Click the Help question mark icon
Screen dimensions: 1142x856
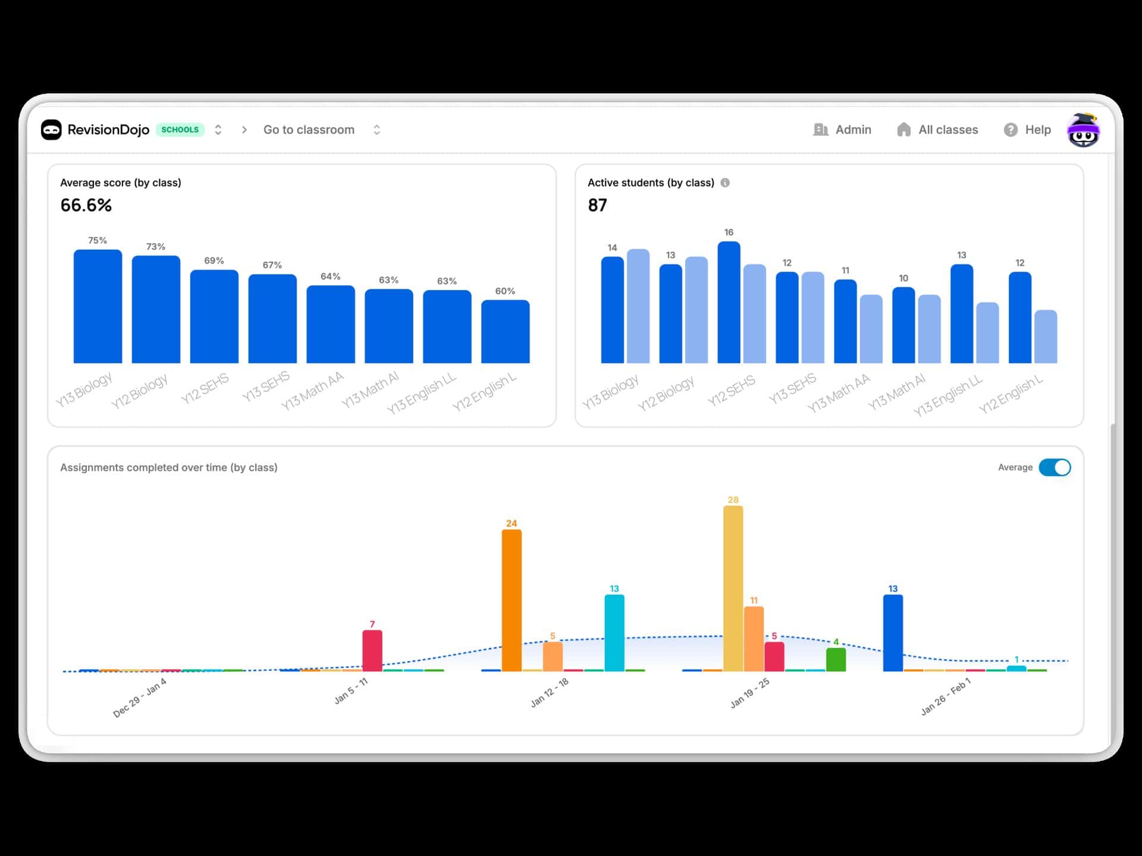point(1010,130)
